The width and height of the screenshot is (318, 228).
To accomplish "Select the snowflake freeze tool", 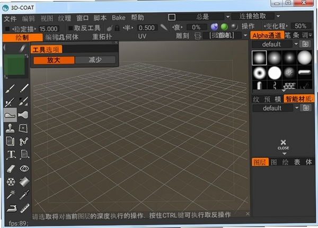I will pyautogui.click(x=11, y=181).
